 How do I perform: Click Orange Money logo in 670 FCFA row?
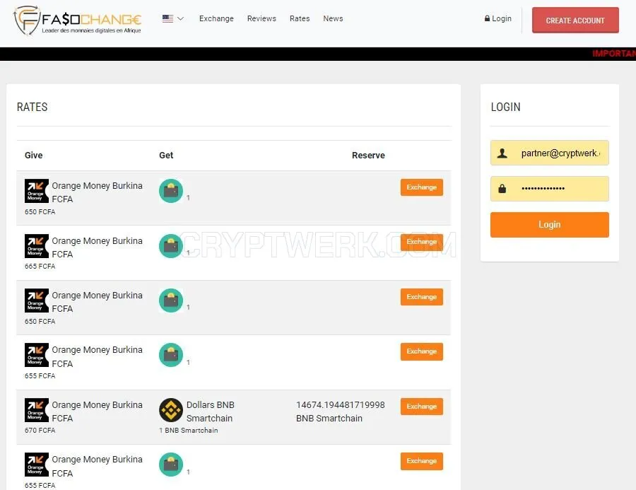pos(37,410)
